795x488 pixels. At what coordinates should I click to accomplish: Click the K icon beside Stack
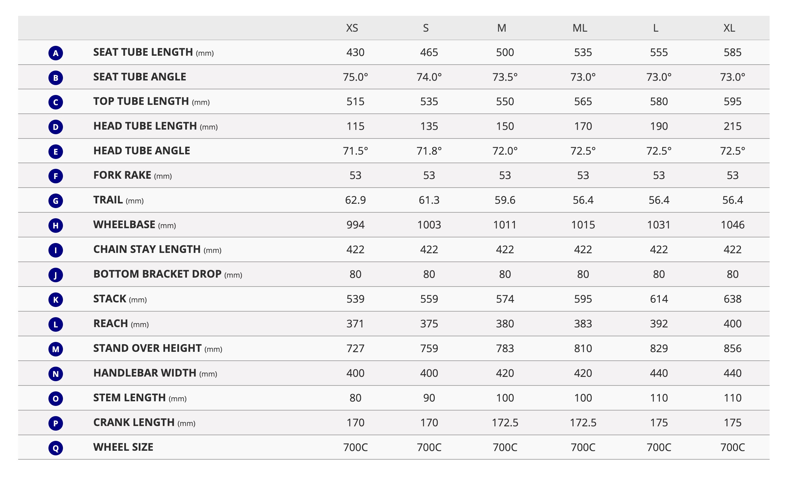(x=56, y=299)
